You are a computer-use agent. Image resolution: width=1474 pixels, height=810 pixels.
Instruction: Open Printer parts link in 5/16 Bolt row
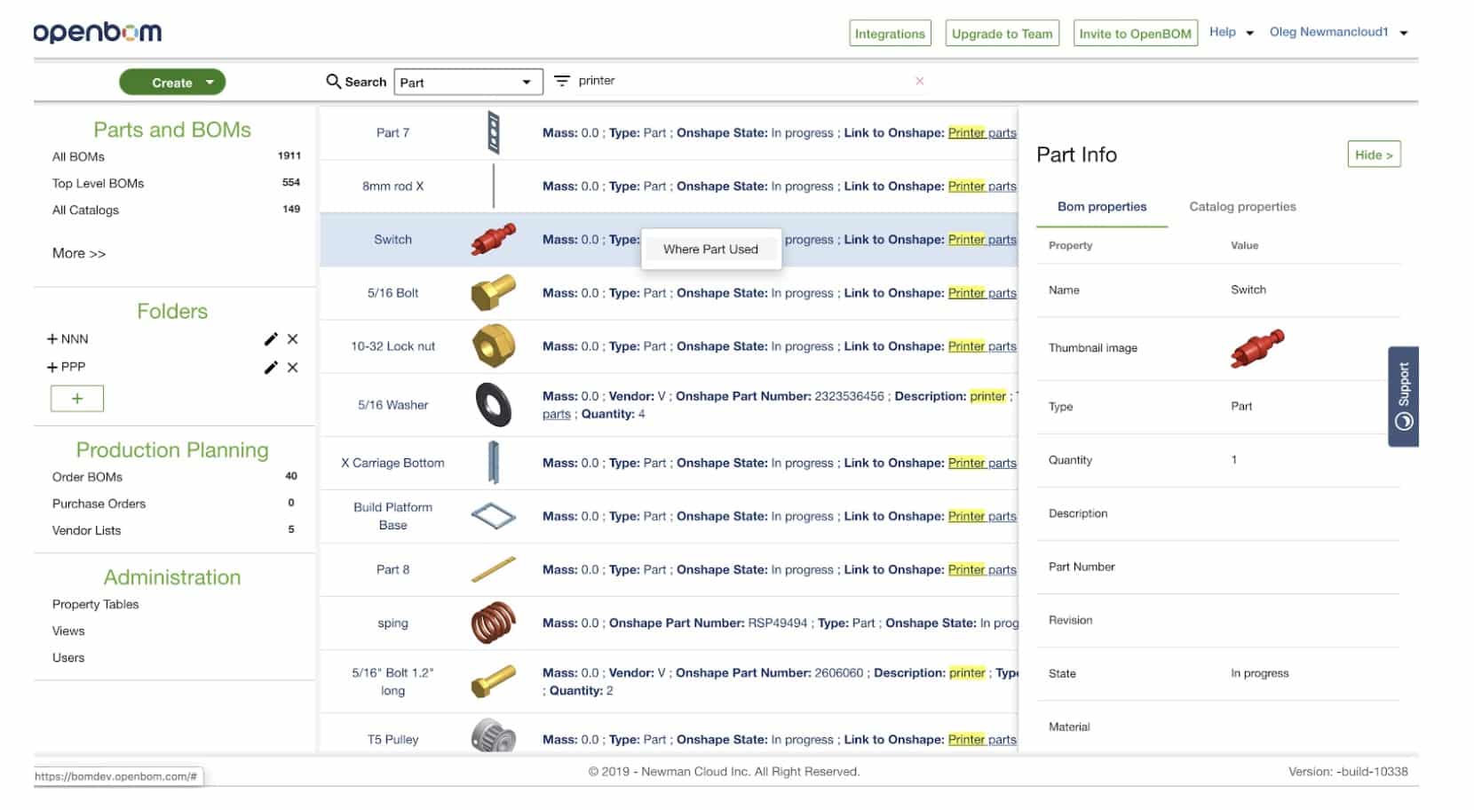point(982,292)
